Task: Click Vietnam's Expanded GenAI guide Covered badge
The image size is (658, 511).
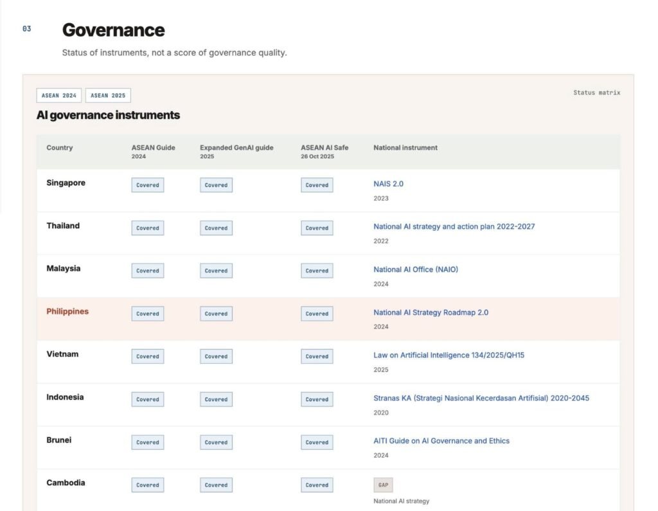Action: (x=216, y=357)
